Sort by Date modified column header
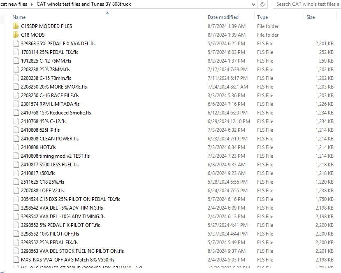This screenshot has height=273, width=341. coord(223,17)
